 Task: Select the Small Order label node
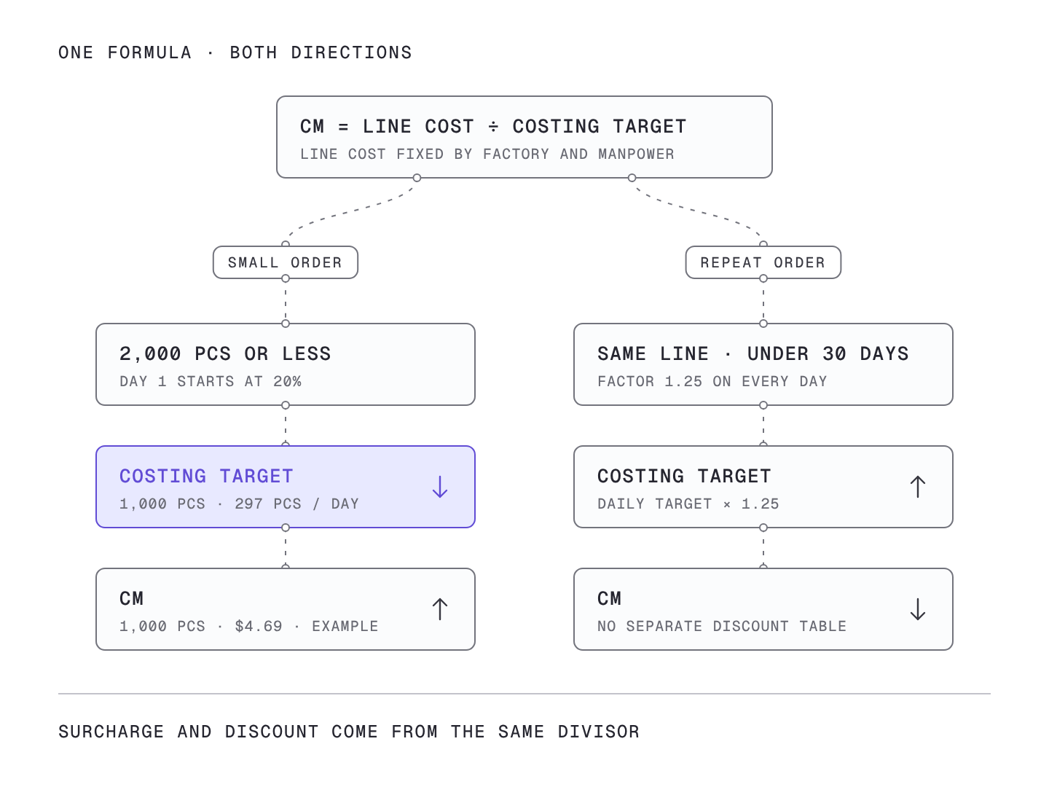pyautogui.click(x=286, y=262)
